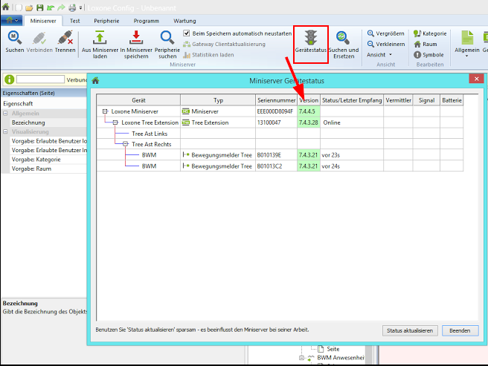Click Suchen und Ersetzen icon
Viewport: 488px width, 366px height.
point(343,38)
